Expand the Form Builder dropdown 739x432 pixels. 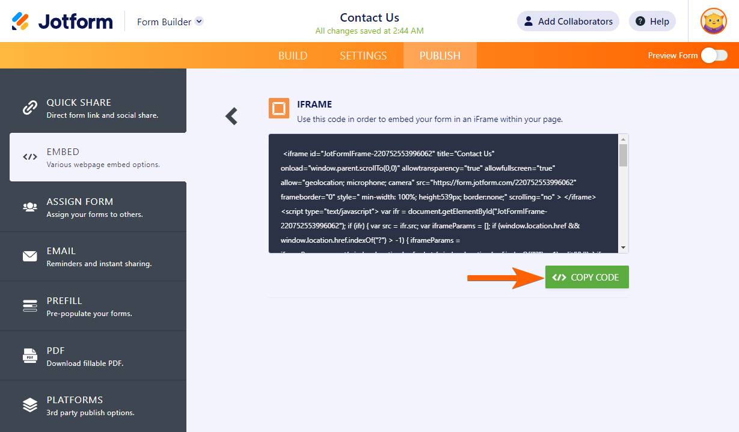(199, 21)
